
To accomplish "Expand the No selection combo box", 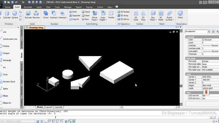I will coord(208,31).
